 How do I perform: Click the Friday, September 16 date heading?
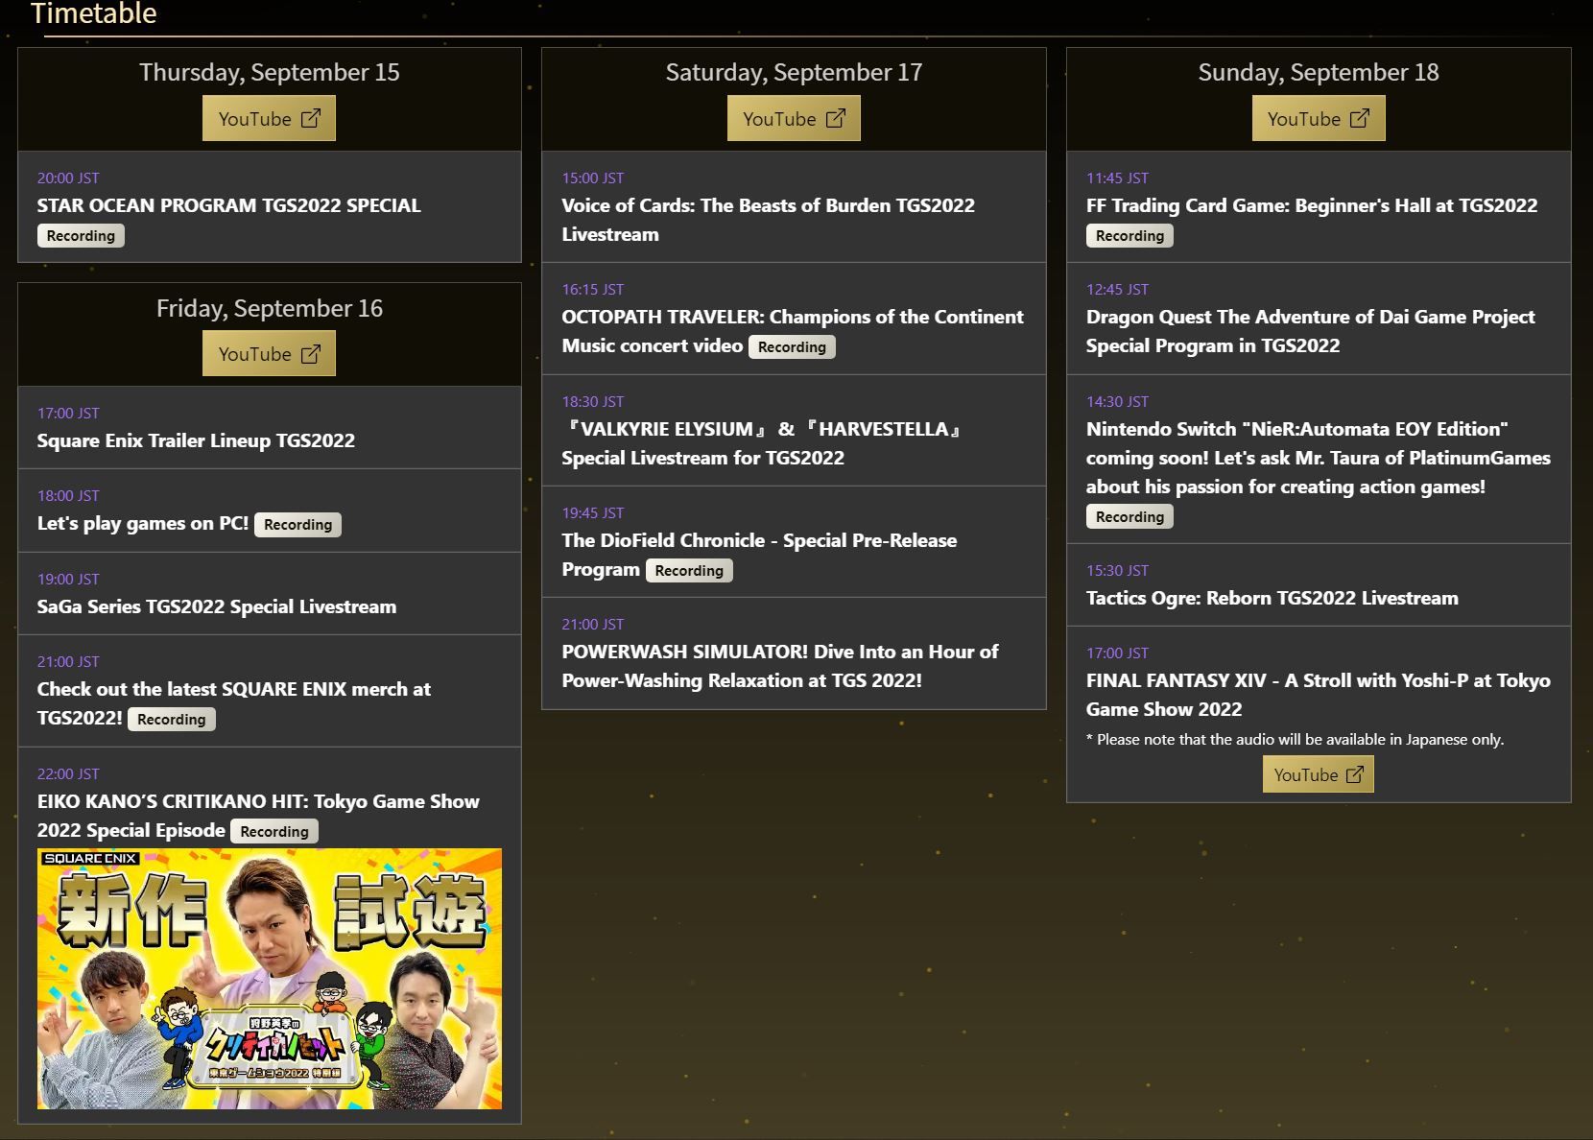(270, 308)
